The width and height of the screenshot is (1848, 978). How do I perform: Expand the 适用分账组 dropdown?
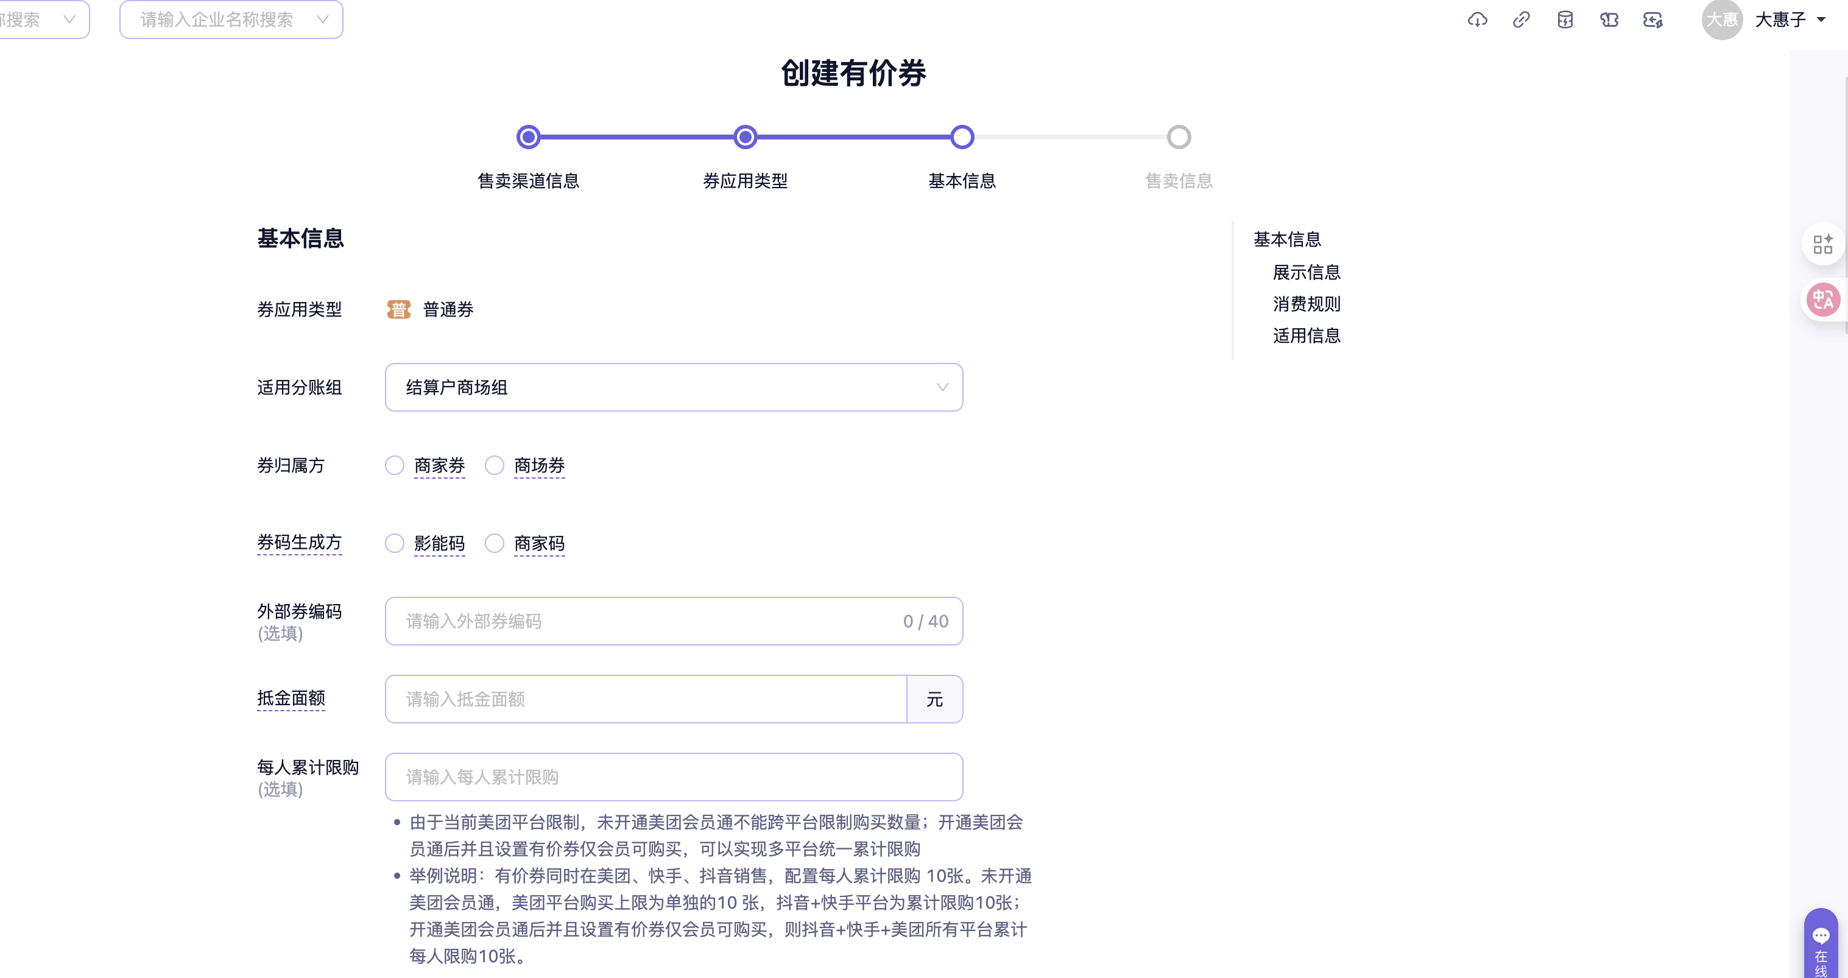tap(673, 387)
